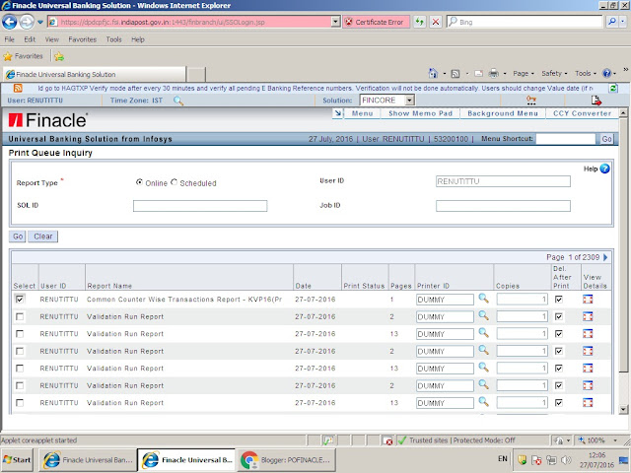This screenshot has width=631, height=473.
Task: Open printer lookup in first 2-page Validation row
Action: (483, 315)
